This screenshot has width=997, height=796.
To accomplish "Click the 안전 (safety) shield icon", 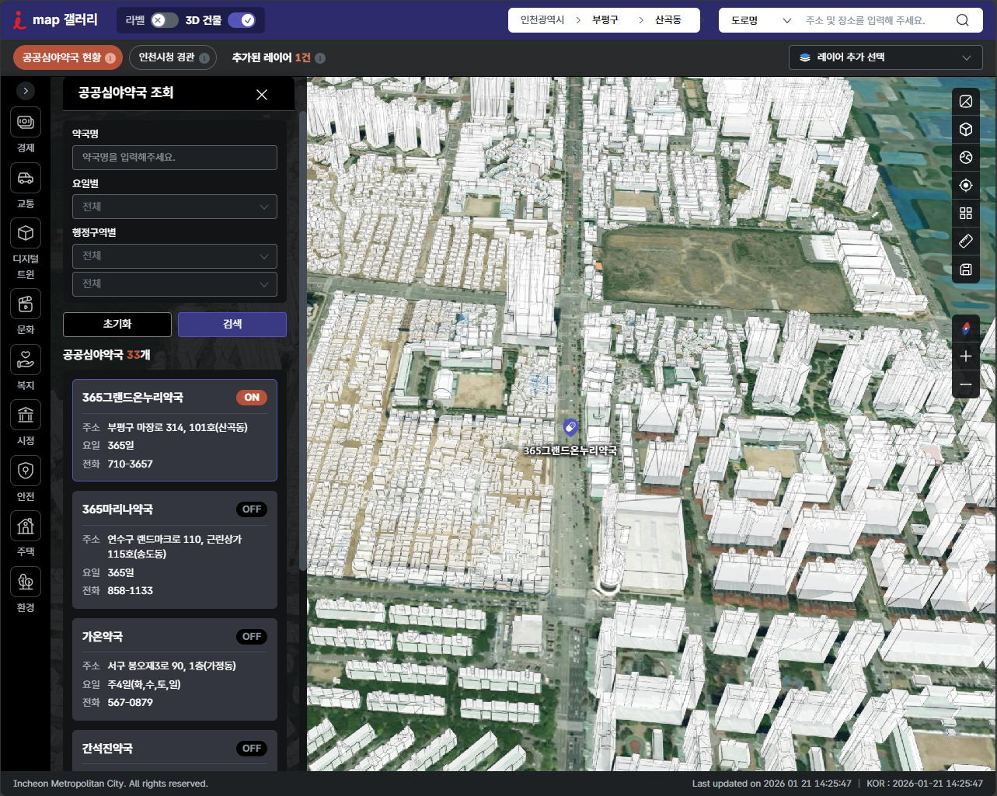I will pyautogui.click(x=26, y=471).
